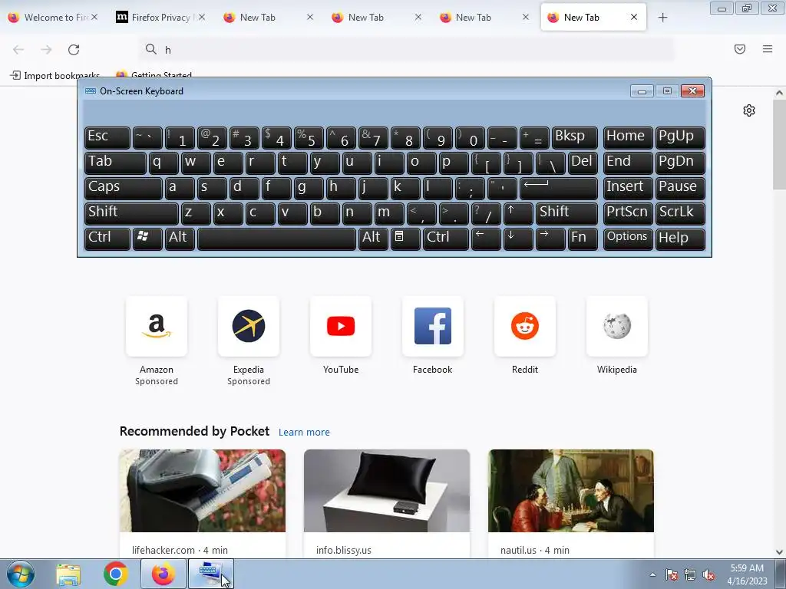Open the info.blissy.us pillow story thumbnail
Image resolution: width=786 pixels, height=589 pixels.
click(x=387, y=491)
